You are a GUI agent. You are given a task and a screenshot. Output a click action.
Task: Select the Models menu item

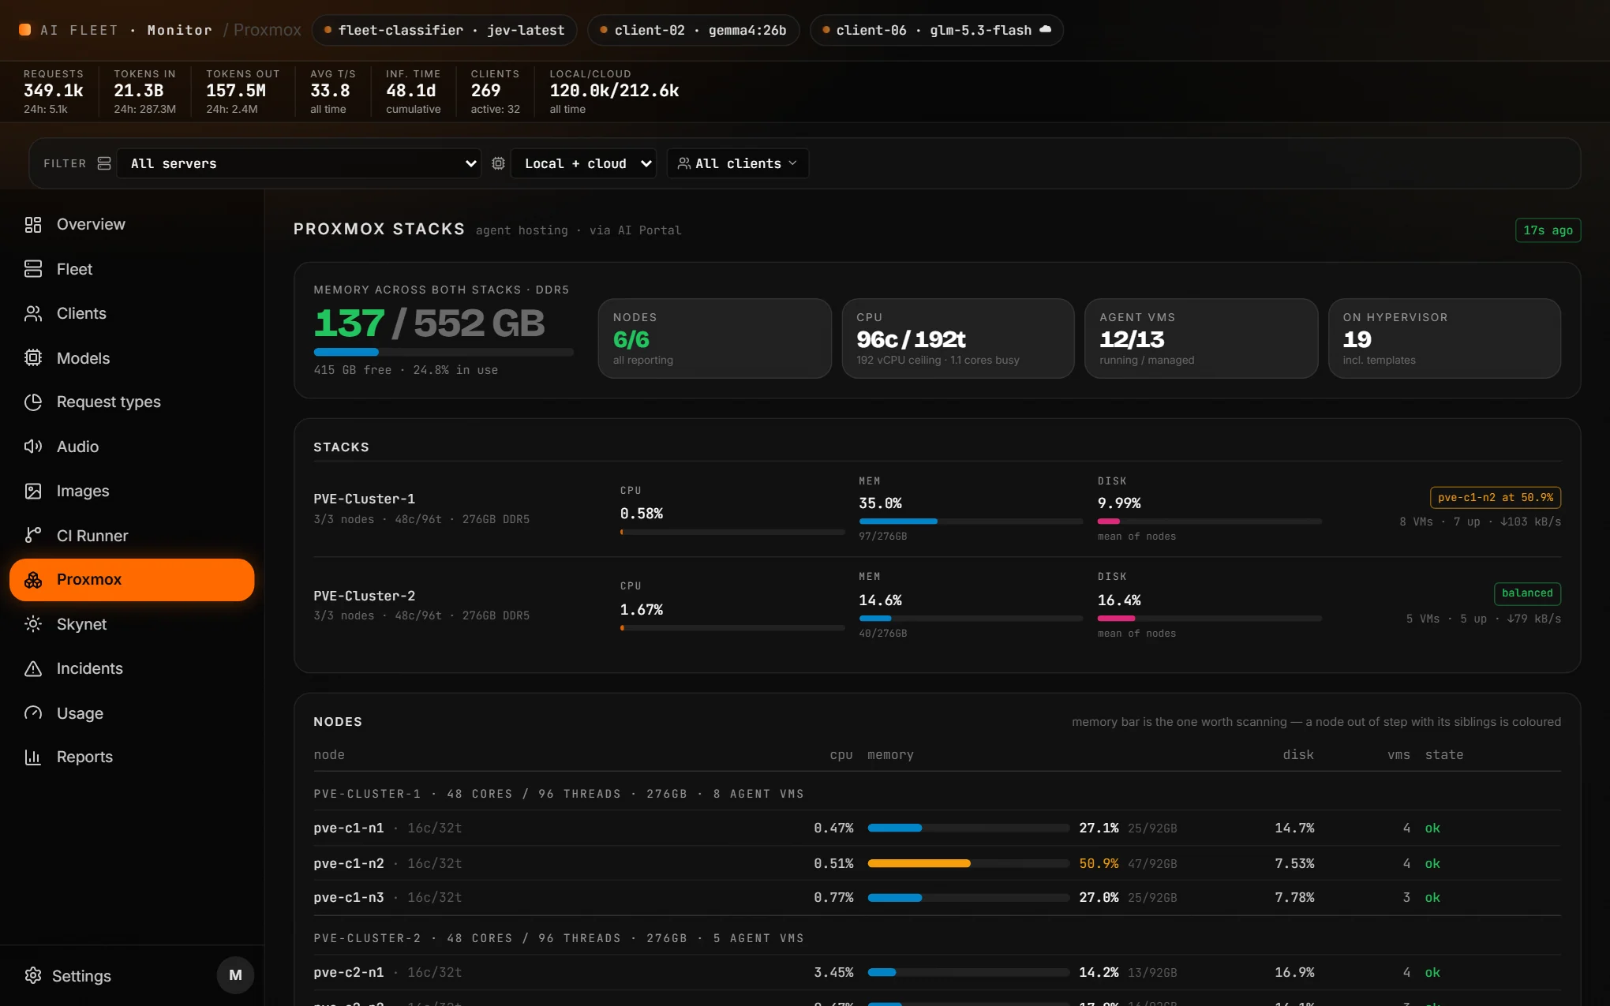(132, 358)
